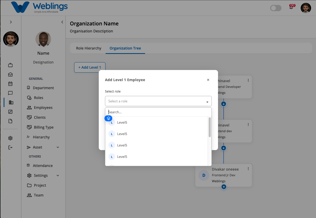Click the logout icon in left rail
Viewport: 316px width, 218px height.
pos(10,147)
